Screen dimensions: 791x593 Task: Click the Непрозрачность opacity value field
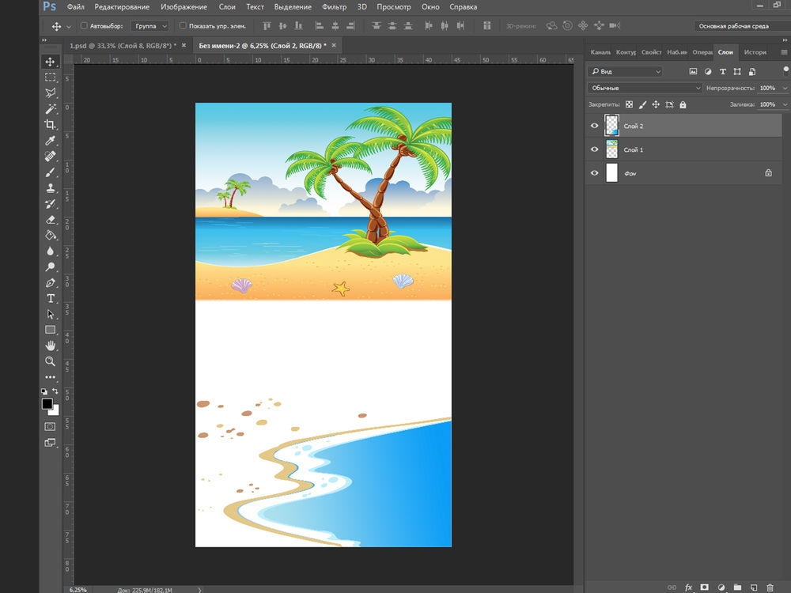(x=766, y=88)
